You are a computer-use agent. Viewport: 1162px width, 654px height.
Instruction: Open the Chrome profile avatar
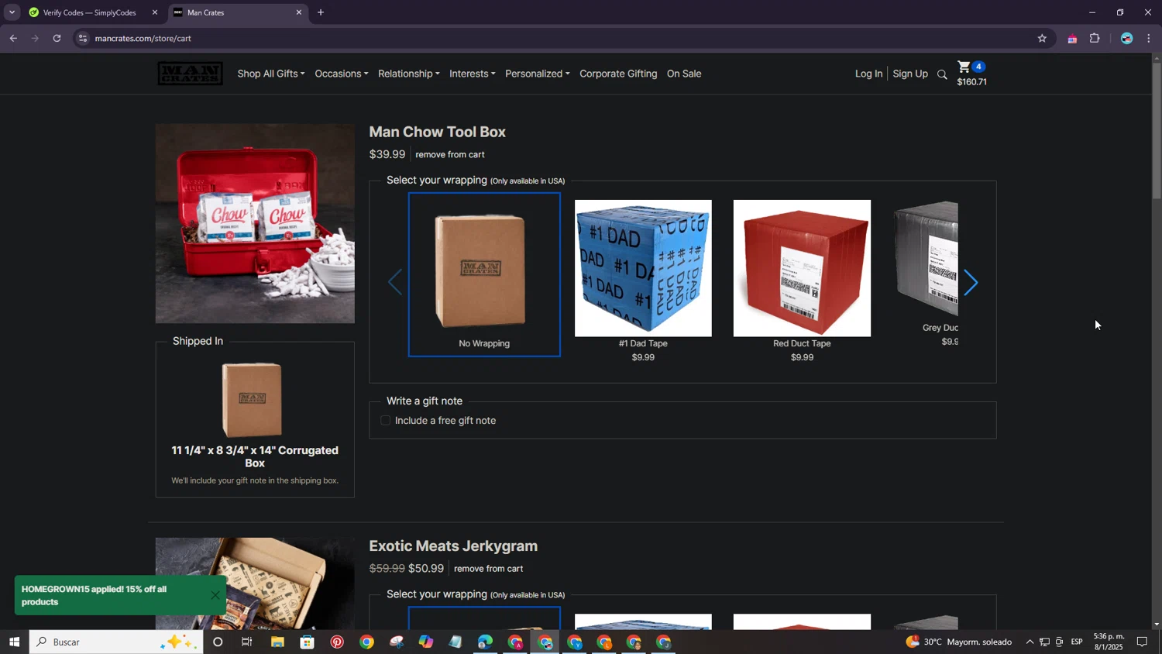point(1126,38)
